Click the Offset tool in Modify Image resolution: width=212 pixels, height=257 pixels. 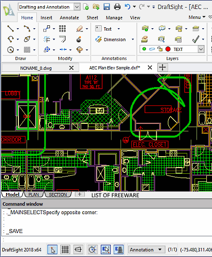(47, 39)
